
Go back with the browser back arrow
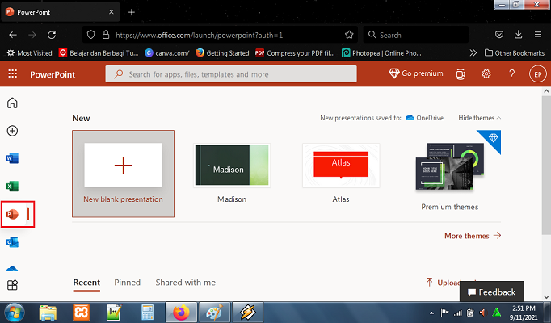point(13,35)
